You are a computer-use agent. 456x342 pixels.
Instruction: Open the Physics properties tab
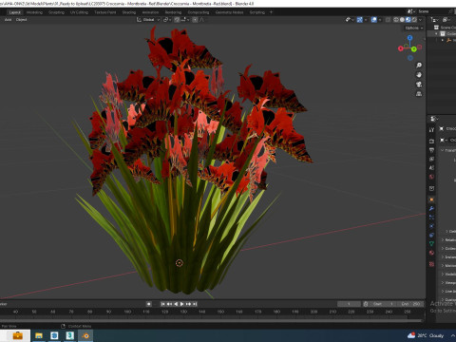(431, 226)
